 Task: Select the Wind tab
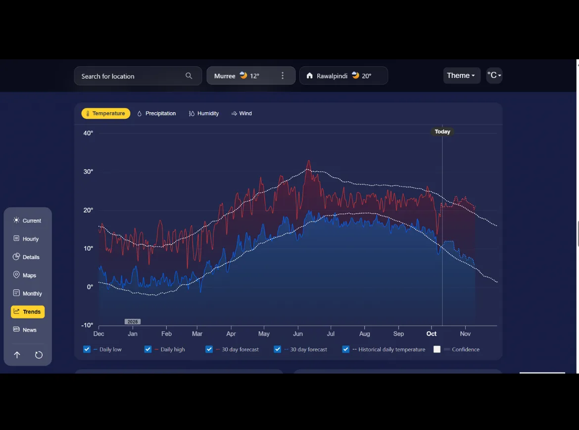point(241,113)
